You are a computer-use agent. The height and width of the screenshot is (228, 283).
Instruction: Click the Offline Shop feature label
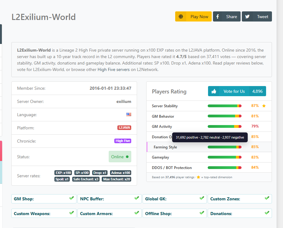[x=159, y=214]
